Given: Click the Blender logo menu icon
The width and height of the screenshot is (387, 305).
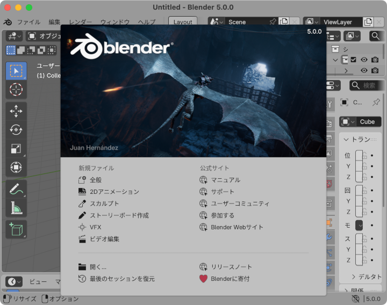Looking at the screenshot, I should [x=8, y=22].
